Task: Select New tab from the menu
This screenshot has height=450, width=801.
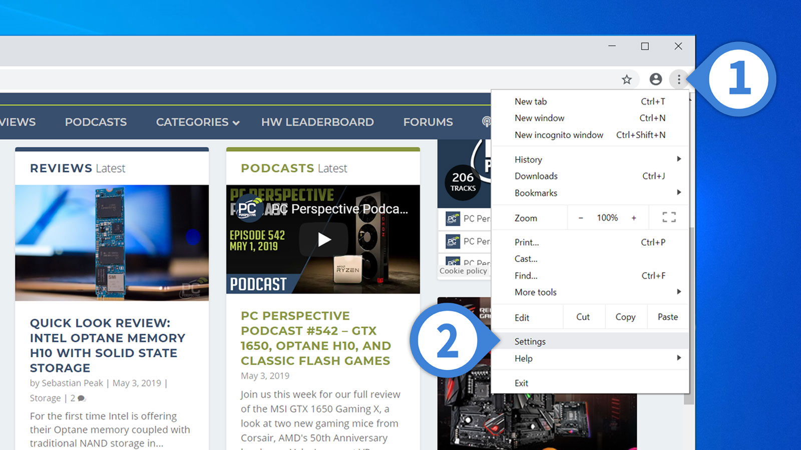Action: tap(590, 101)
